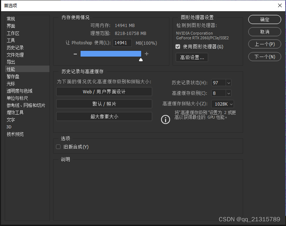Open the 文件处理 preferences category
This screenshot has height=226, width=286.
tap(27, 55)
